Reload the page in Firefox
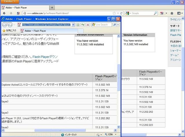The height and width of the screenshot is (137, 185). [121, 13]
